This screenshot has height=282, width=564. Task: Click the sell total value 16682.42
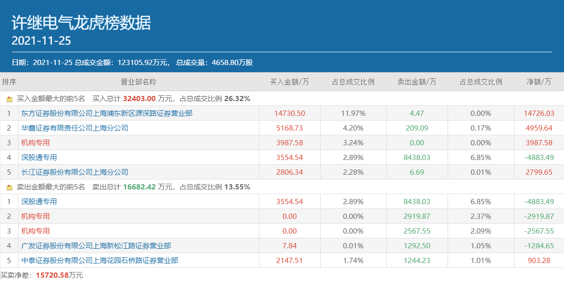coord(139,187)
